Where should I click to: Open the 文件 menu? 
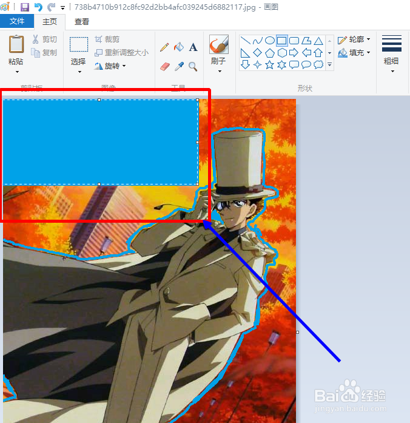17,21
